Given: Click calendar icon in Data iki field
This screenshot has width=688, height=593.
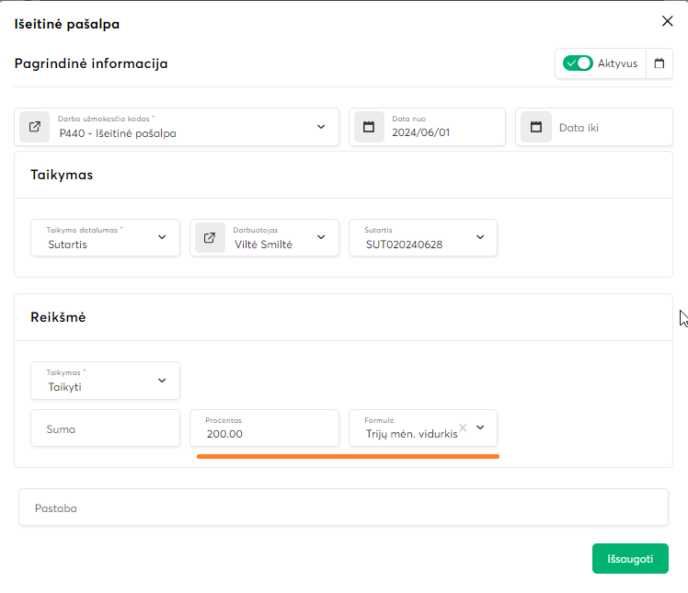Looking at the screenshot, I should click(x=535, y=127).
